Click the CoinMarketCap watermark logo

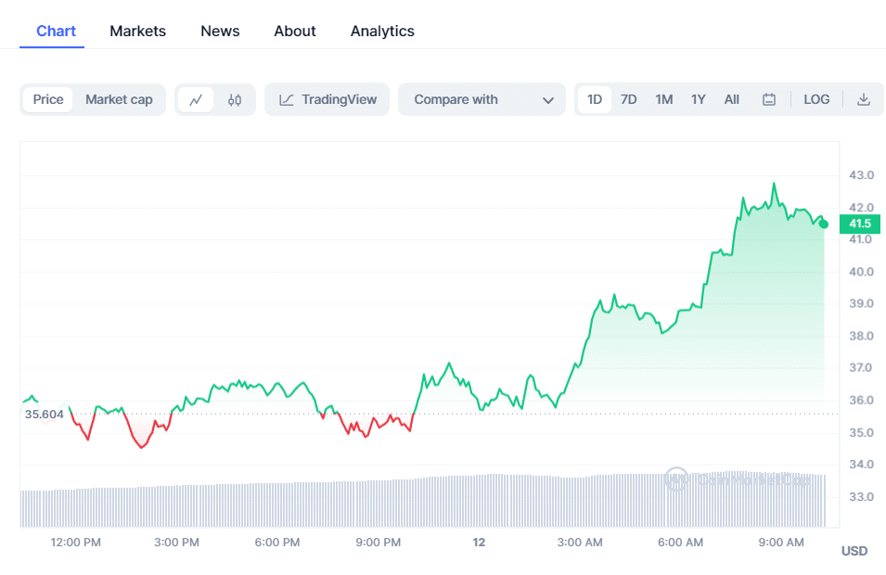(677, 479)
